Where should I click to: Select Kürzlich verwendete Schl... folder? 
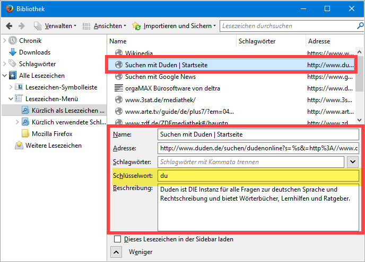pos(69,122)
